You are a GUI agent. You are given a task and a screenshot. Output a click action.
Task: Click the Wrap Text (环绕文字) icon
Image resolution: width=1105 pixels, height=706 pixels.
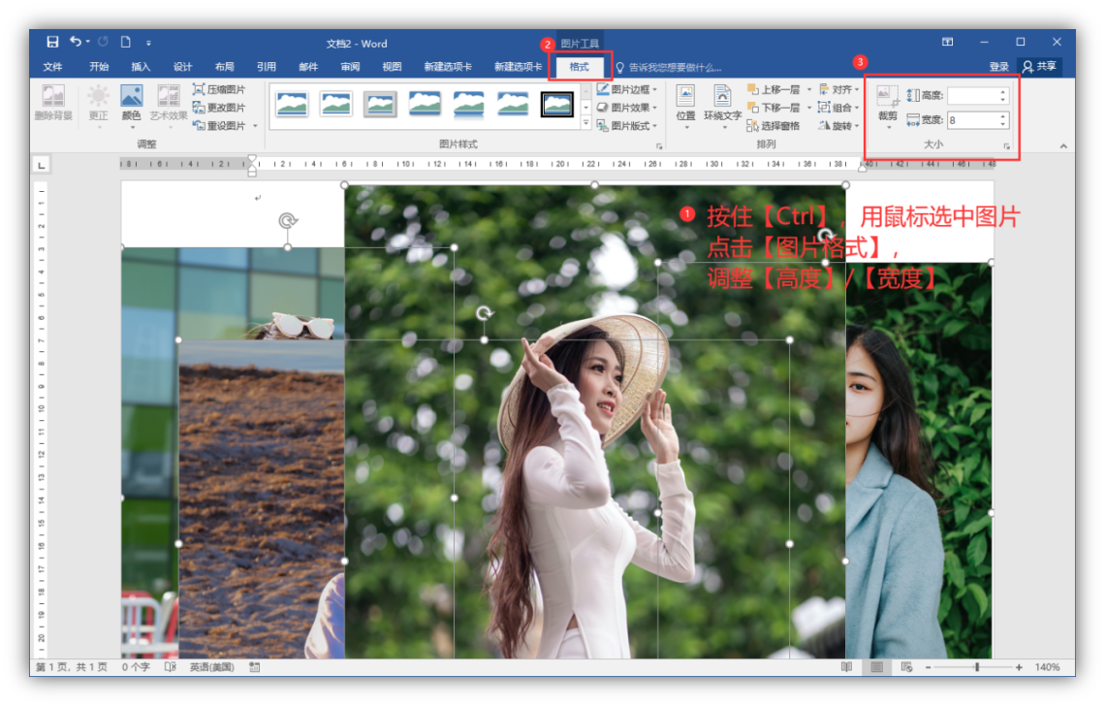coord(722,104)
